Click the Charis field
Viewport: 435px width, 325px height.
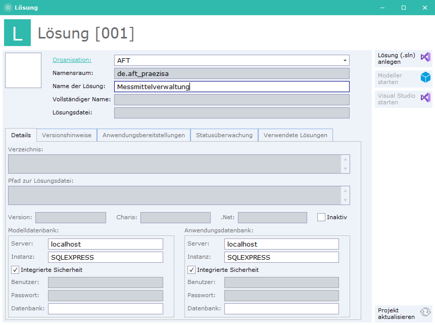click(x=176, y=218)
